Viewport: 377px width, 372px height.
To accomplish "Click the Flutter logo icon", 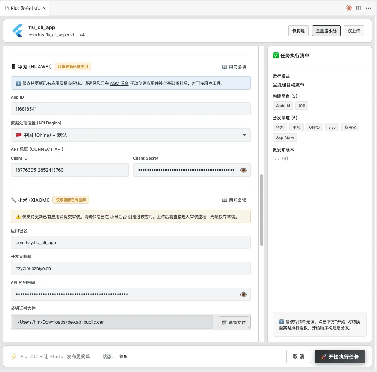I will (x=18, y=31).
